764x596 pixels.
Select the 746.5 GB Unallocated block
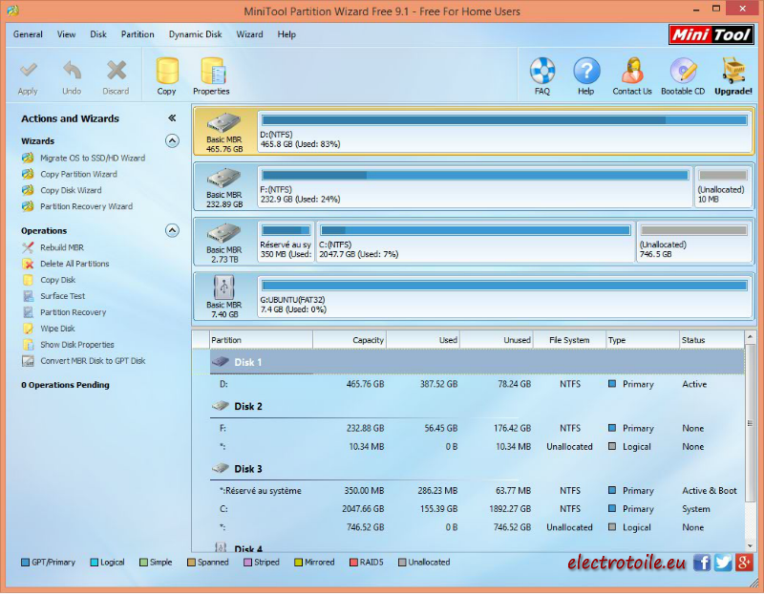click(694, 242)
